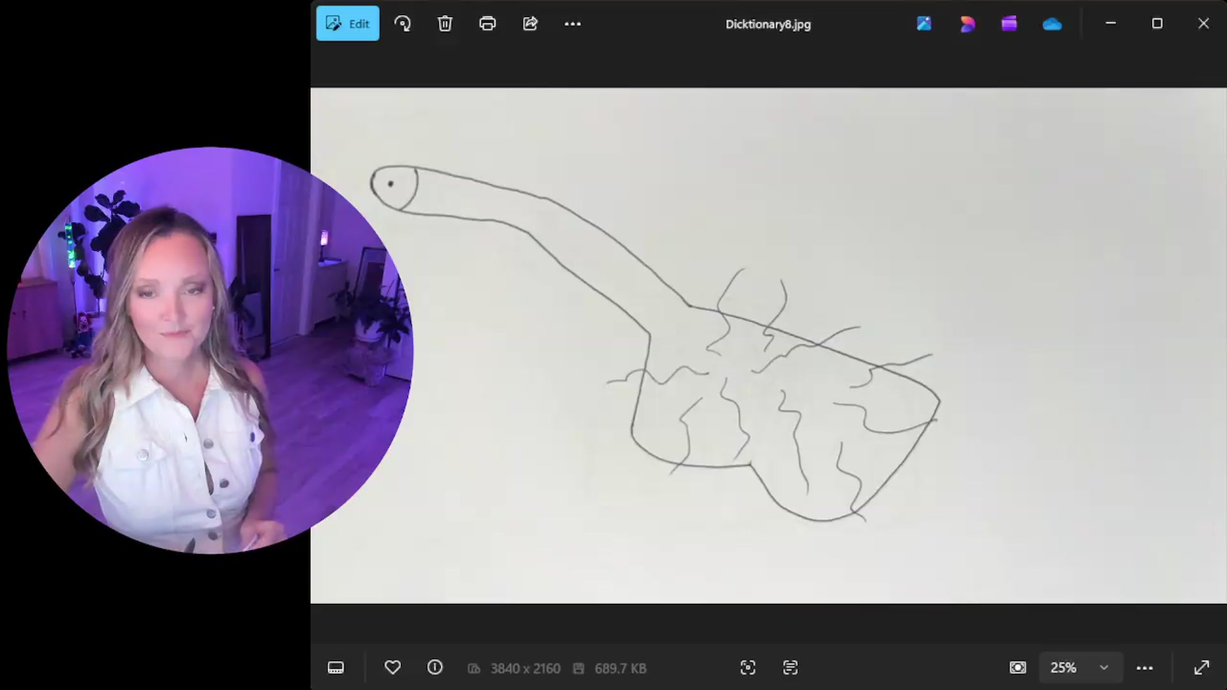Minimize the Photos window
Viewport: 1227px width, 690px height.
click(1111, 24)
